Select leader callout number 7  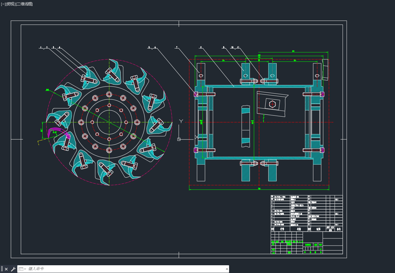tap(177, 47)
